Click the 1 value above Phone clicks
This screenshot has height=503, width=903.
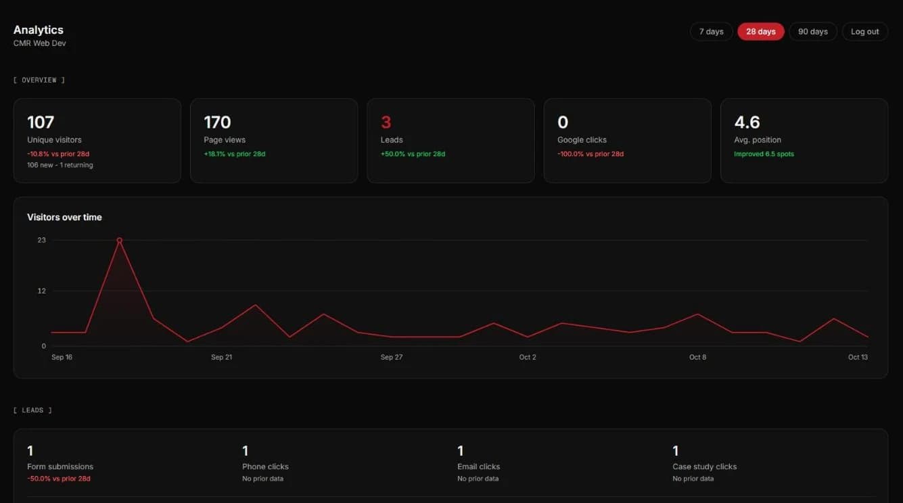pos(246,450)
